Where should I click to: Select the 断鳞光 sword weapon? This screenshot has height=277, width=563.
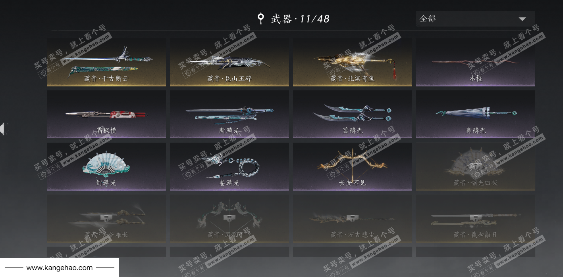tap(229, 115)
